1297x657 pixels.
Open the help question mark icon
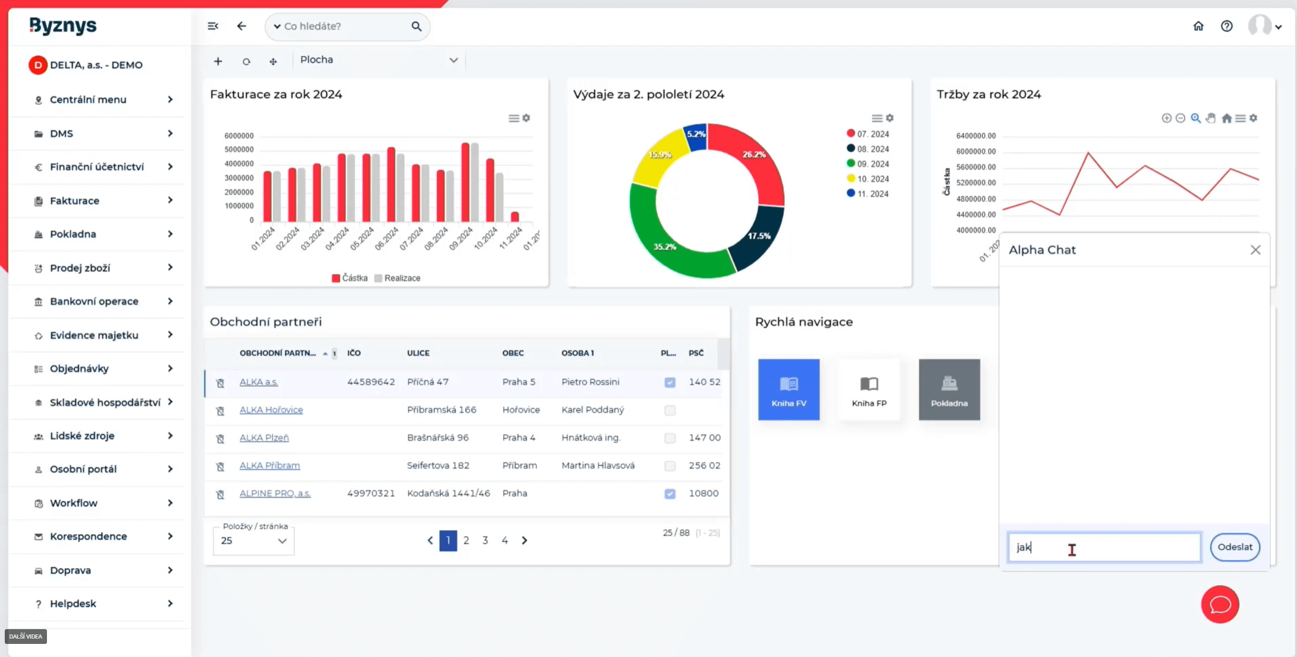[x=1227, y=26]
